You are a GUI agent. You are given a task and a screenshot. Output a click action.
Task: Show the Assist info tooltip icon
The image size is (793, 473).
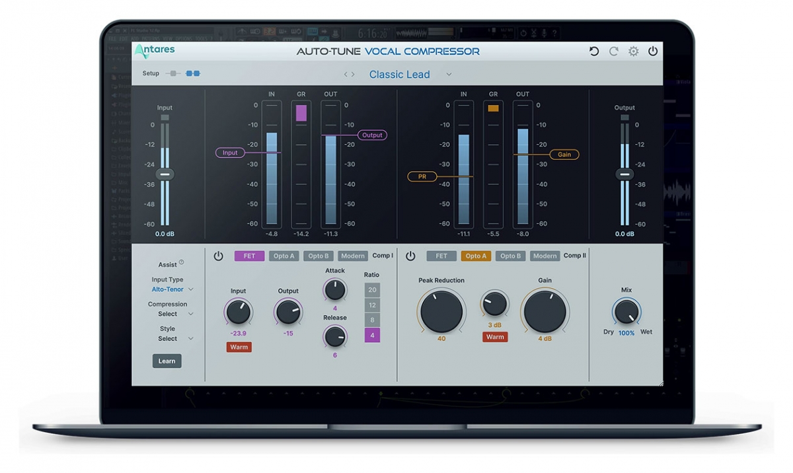[182, 262]
